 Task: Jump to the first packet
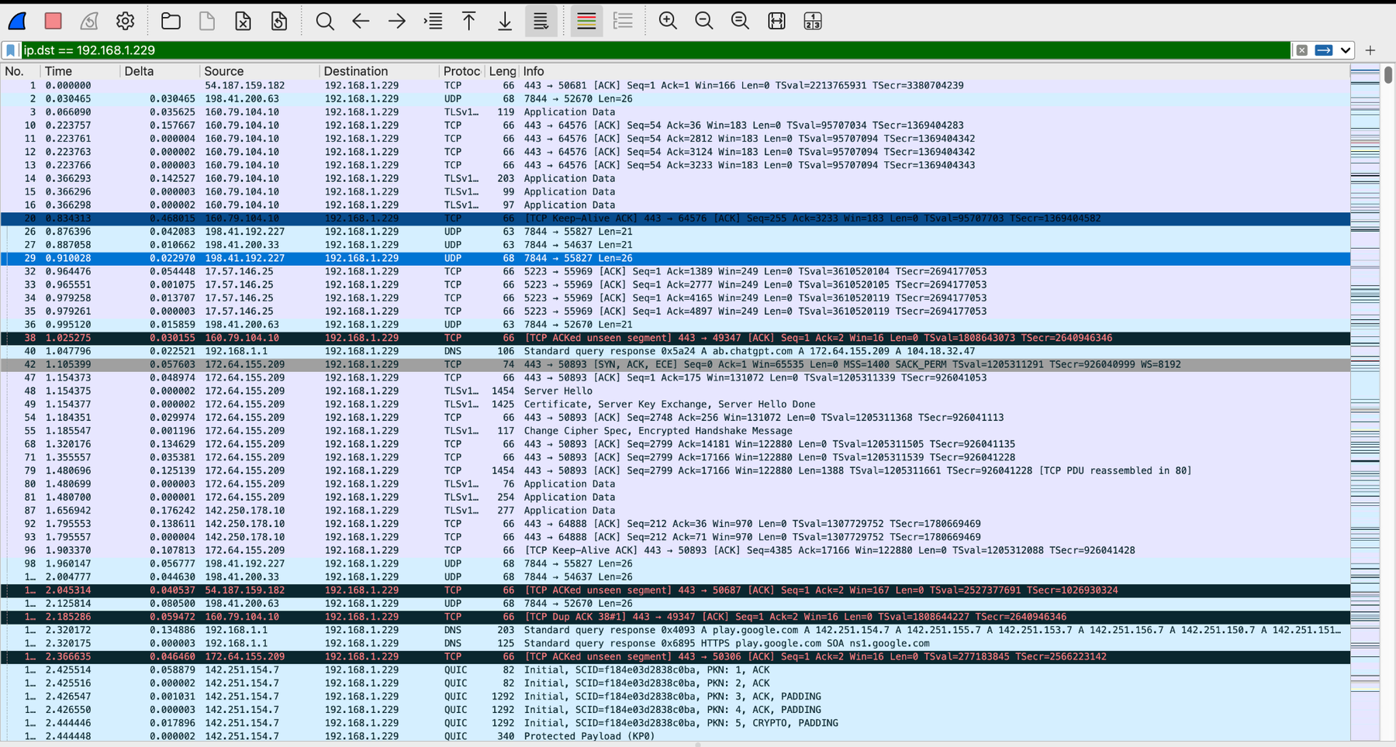(x=468, y=21)
